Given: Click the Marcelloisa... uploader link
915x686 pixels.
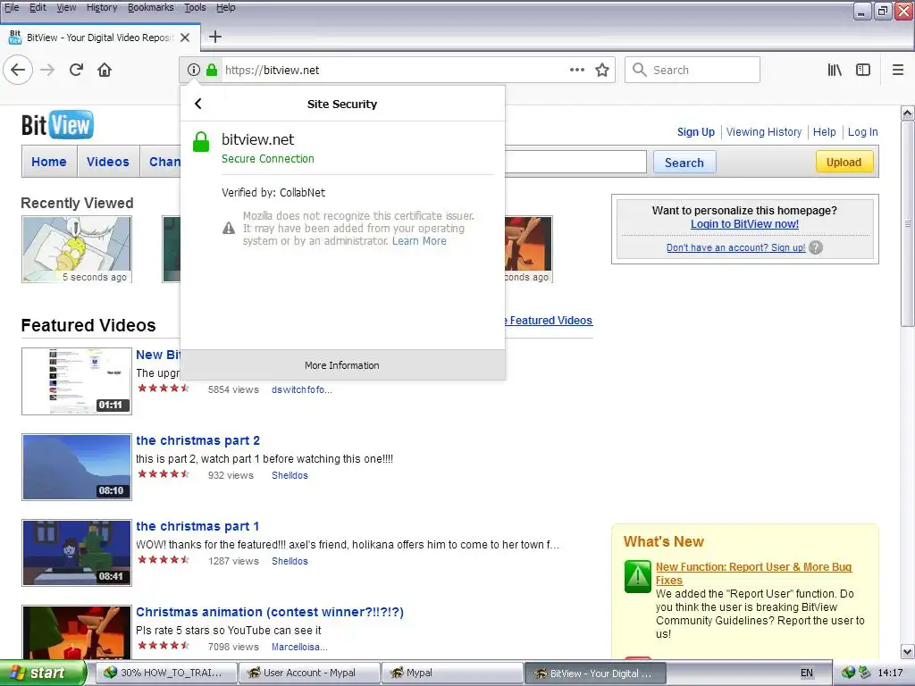Looking at the screenshot, I should coord(299,647).
